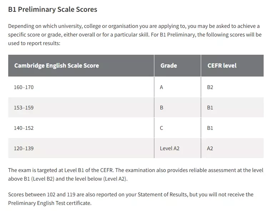Screen dimensions: 269x211
Task: Click grade B cell
Action: coord(178,108)
